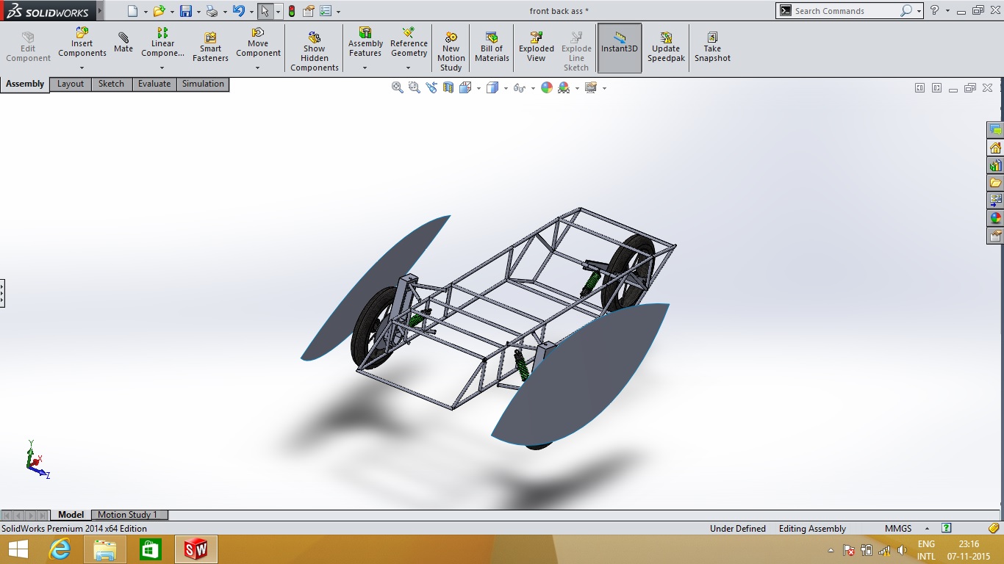Click Smart Fasteners tool
Screen dimensions: 1004x564
210,47
